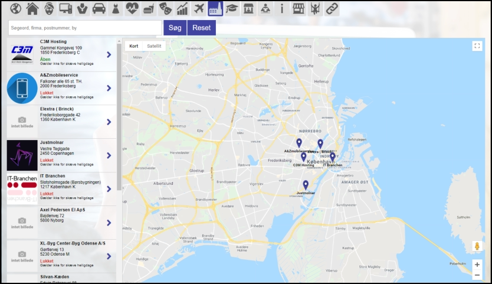The height and width of the screenshot is (284, 492).
Task: Select the jewelry necklace category icon
Action: tap(82, 8)
